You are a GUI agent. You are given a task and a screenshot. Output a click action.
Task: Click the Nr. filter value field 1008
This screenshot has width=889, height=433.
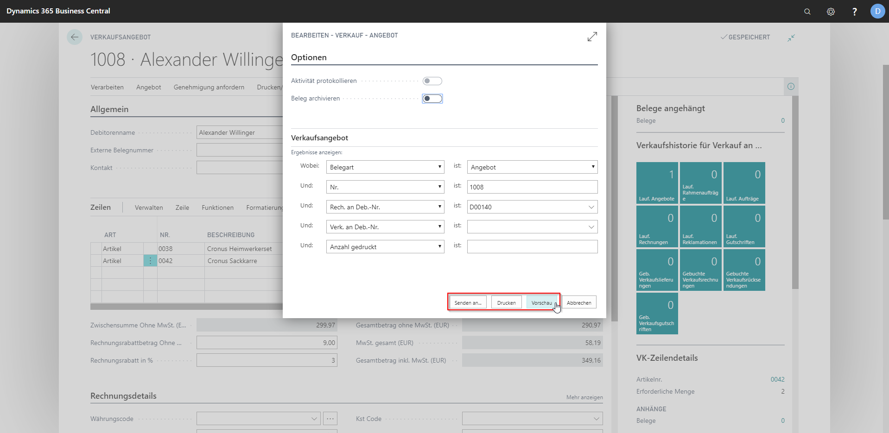(532, 187)
